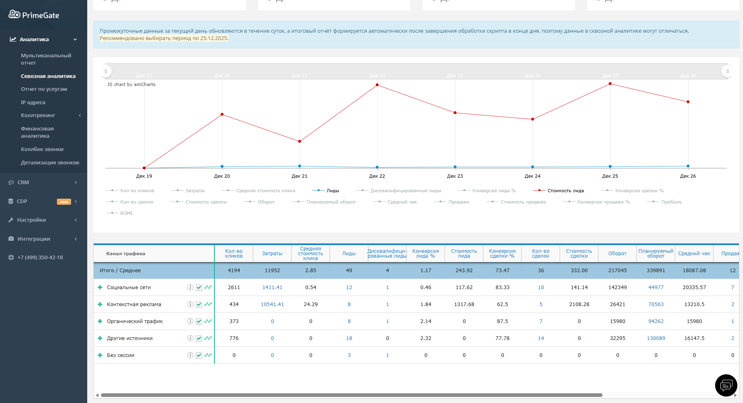Click info icon for Органический трафик

pyautogui.click(x=190, y=321)
